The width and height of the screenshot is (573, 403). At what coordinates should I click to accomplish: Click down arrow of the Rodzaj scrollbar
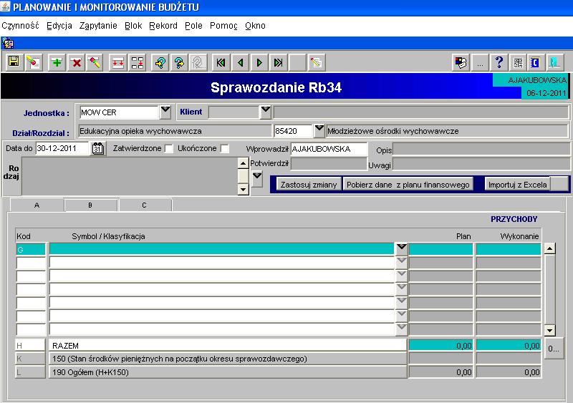pyautogui.click(x=243, y=189)
